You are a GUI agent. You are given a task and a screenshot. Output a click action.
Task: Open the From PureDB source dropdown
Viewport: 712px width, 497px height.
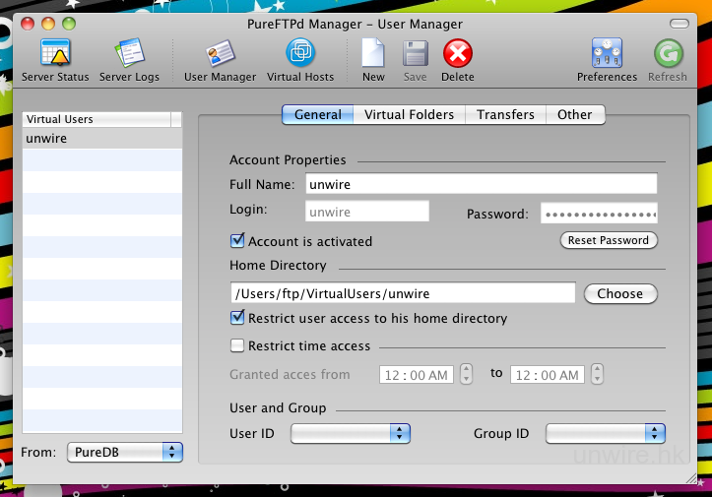[x=125, y=452]
